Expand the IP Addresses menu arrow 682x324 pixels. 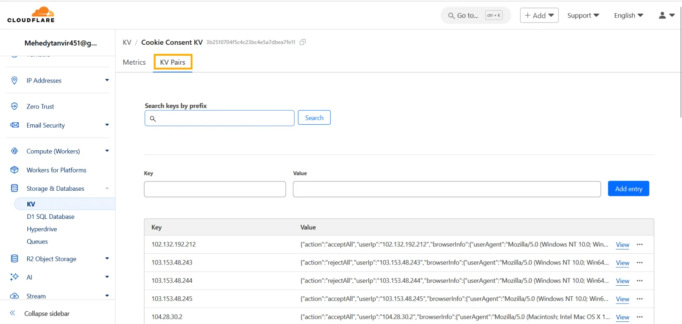coord(107,80)
